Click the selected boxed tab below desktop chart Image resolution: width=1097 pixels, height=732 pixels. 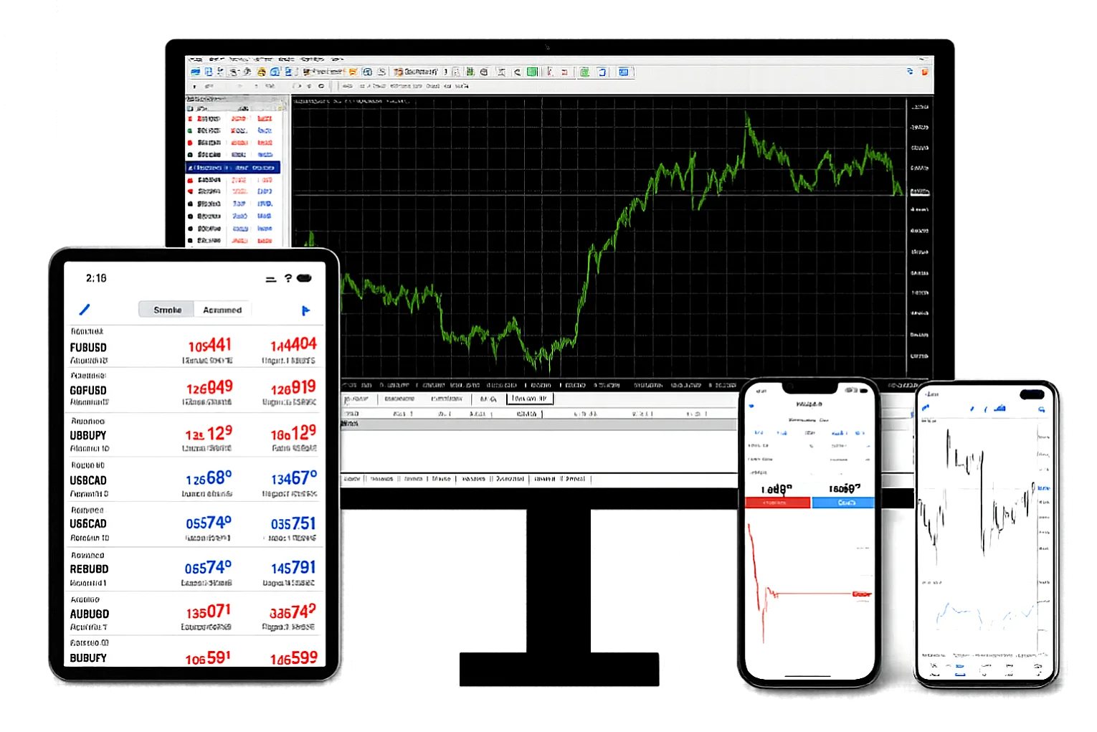(530, 399)
